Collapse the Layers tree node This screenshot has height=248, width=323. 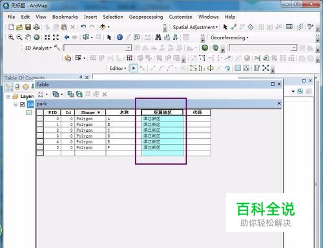click(x=8, y=97)
